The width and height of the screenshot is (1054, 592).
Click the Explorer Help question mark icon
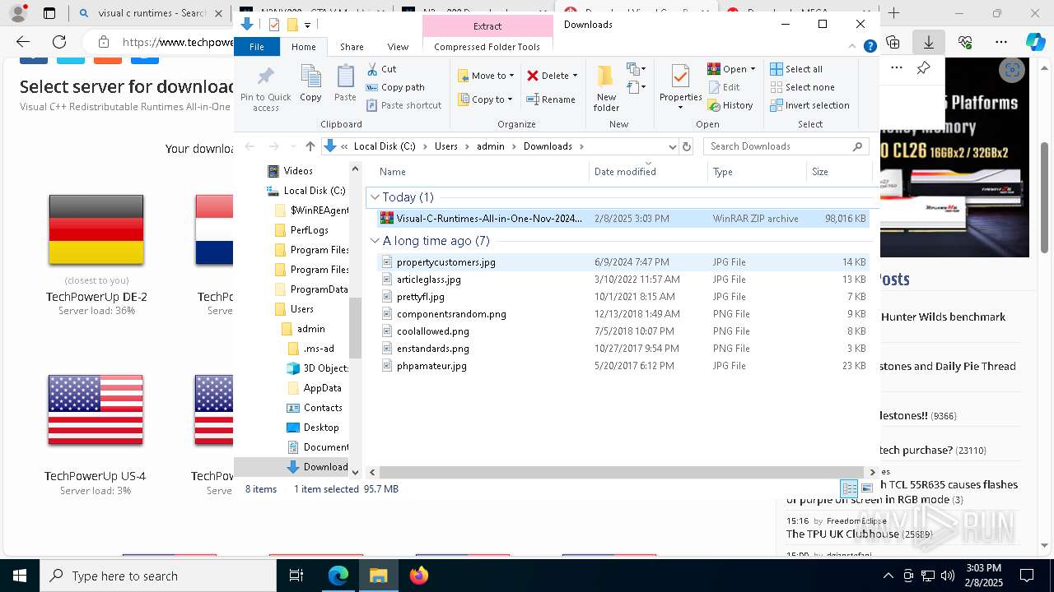click(870, 47)
